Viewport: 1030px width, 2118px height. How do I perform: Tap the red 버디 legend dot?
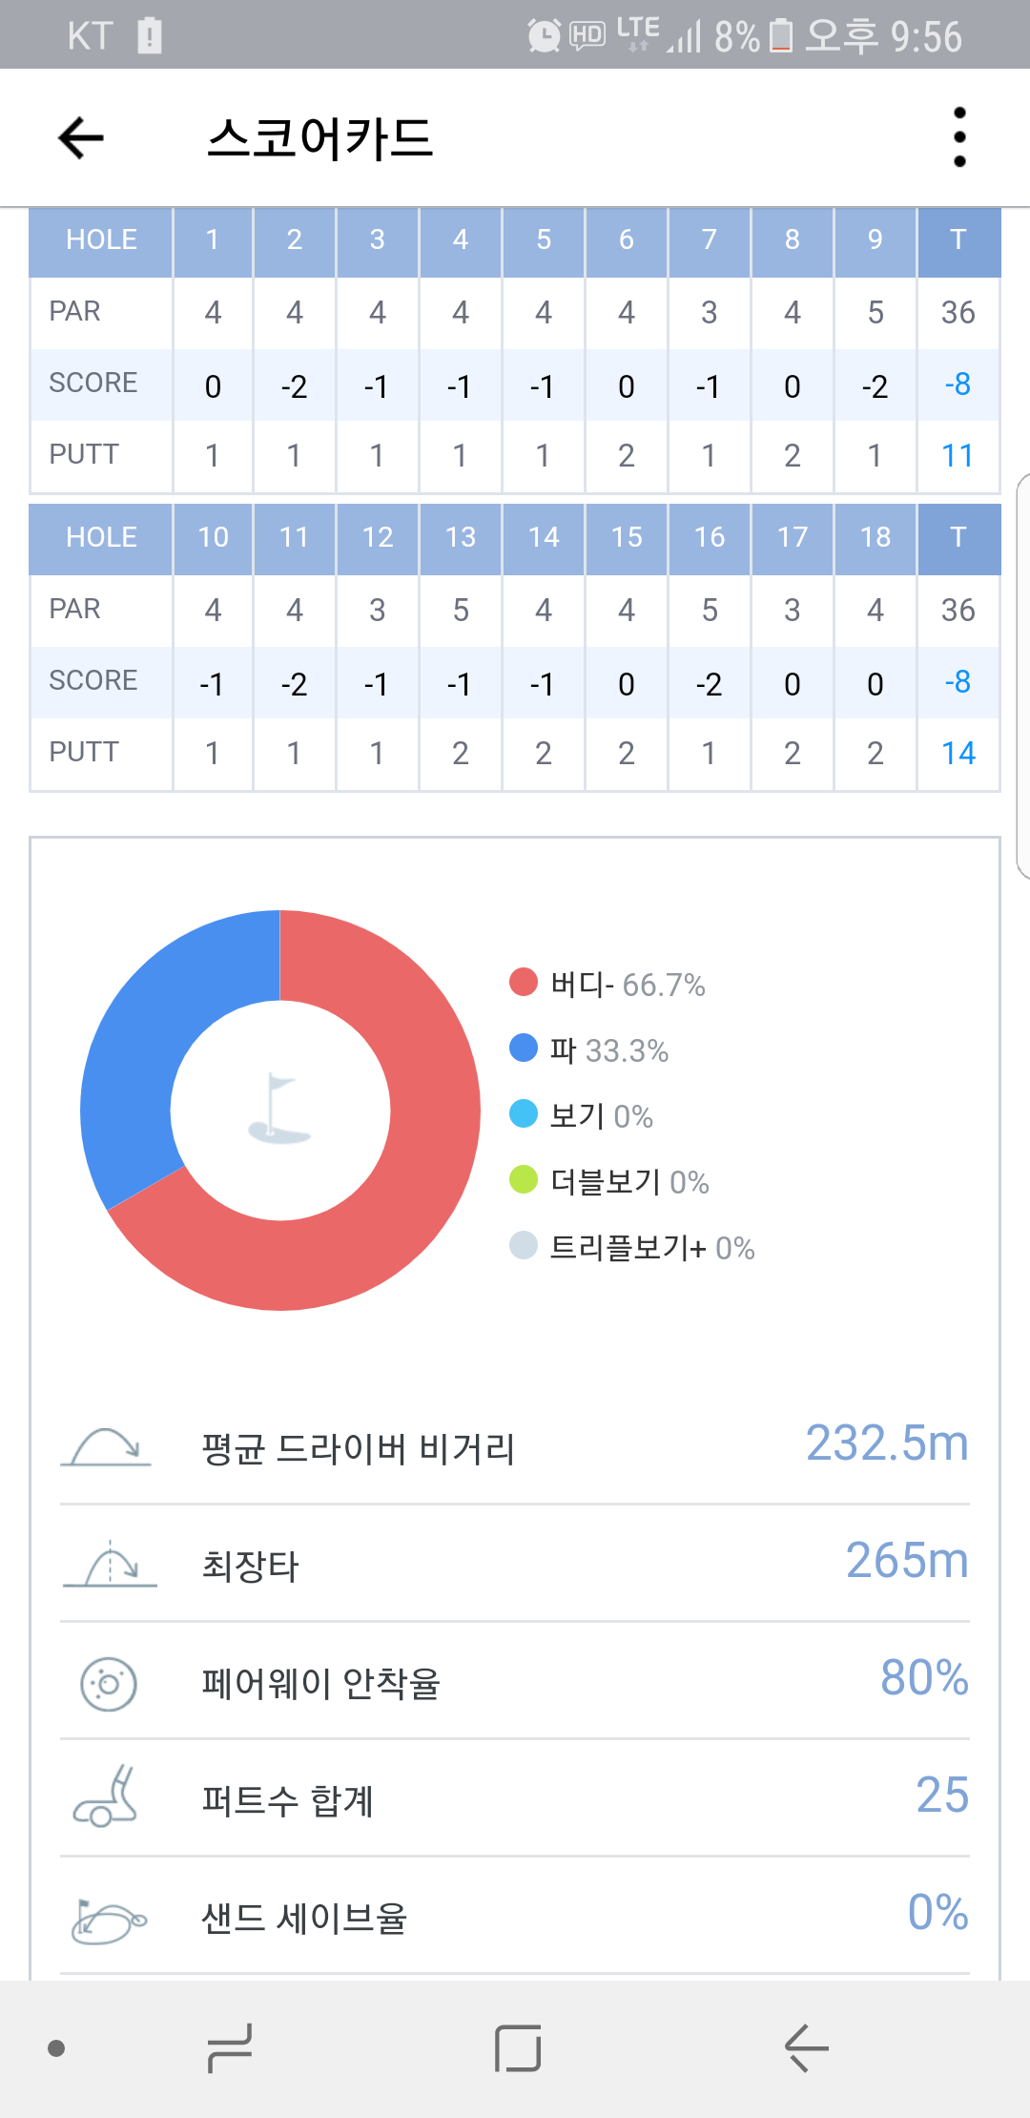524,983
